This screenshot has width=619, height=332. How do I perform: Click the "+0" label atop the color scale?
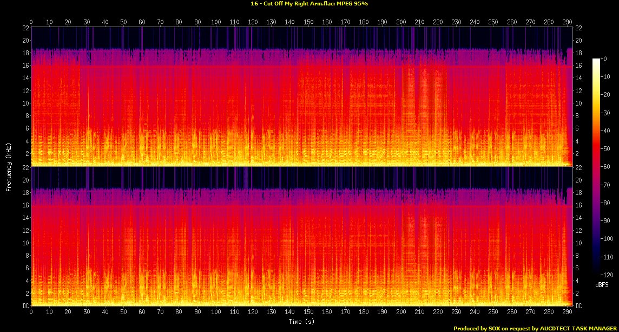coord(604,58)
